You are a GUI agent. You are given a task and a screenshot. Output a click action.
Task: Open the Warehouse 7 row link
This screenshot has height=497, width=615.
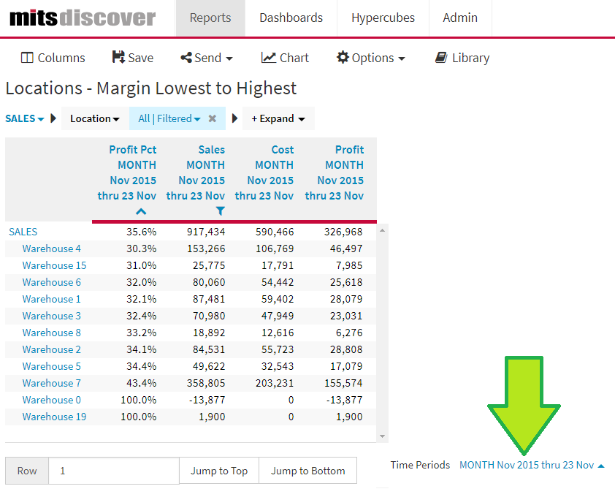coord(51,384)
